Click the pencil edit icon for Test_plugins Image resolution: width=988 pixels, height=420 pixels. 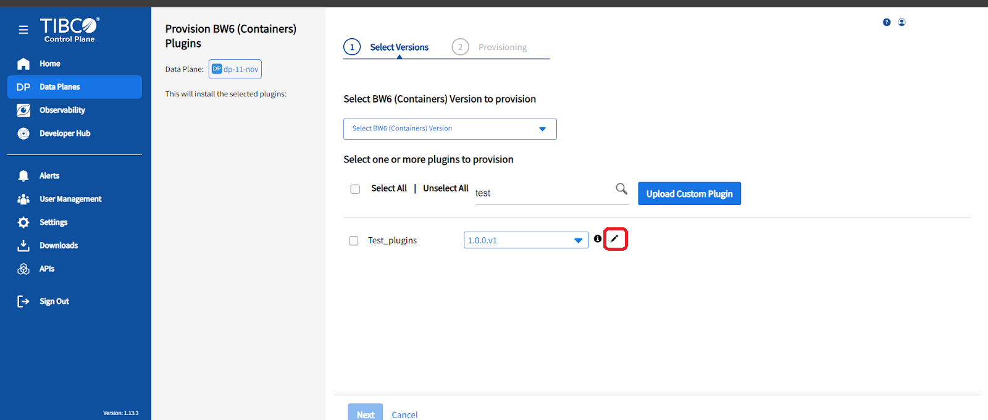[615, 239]
